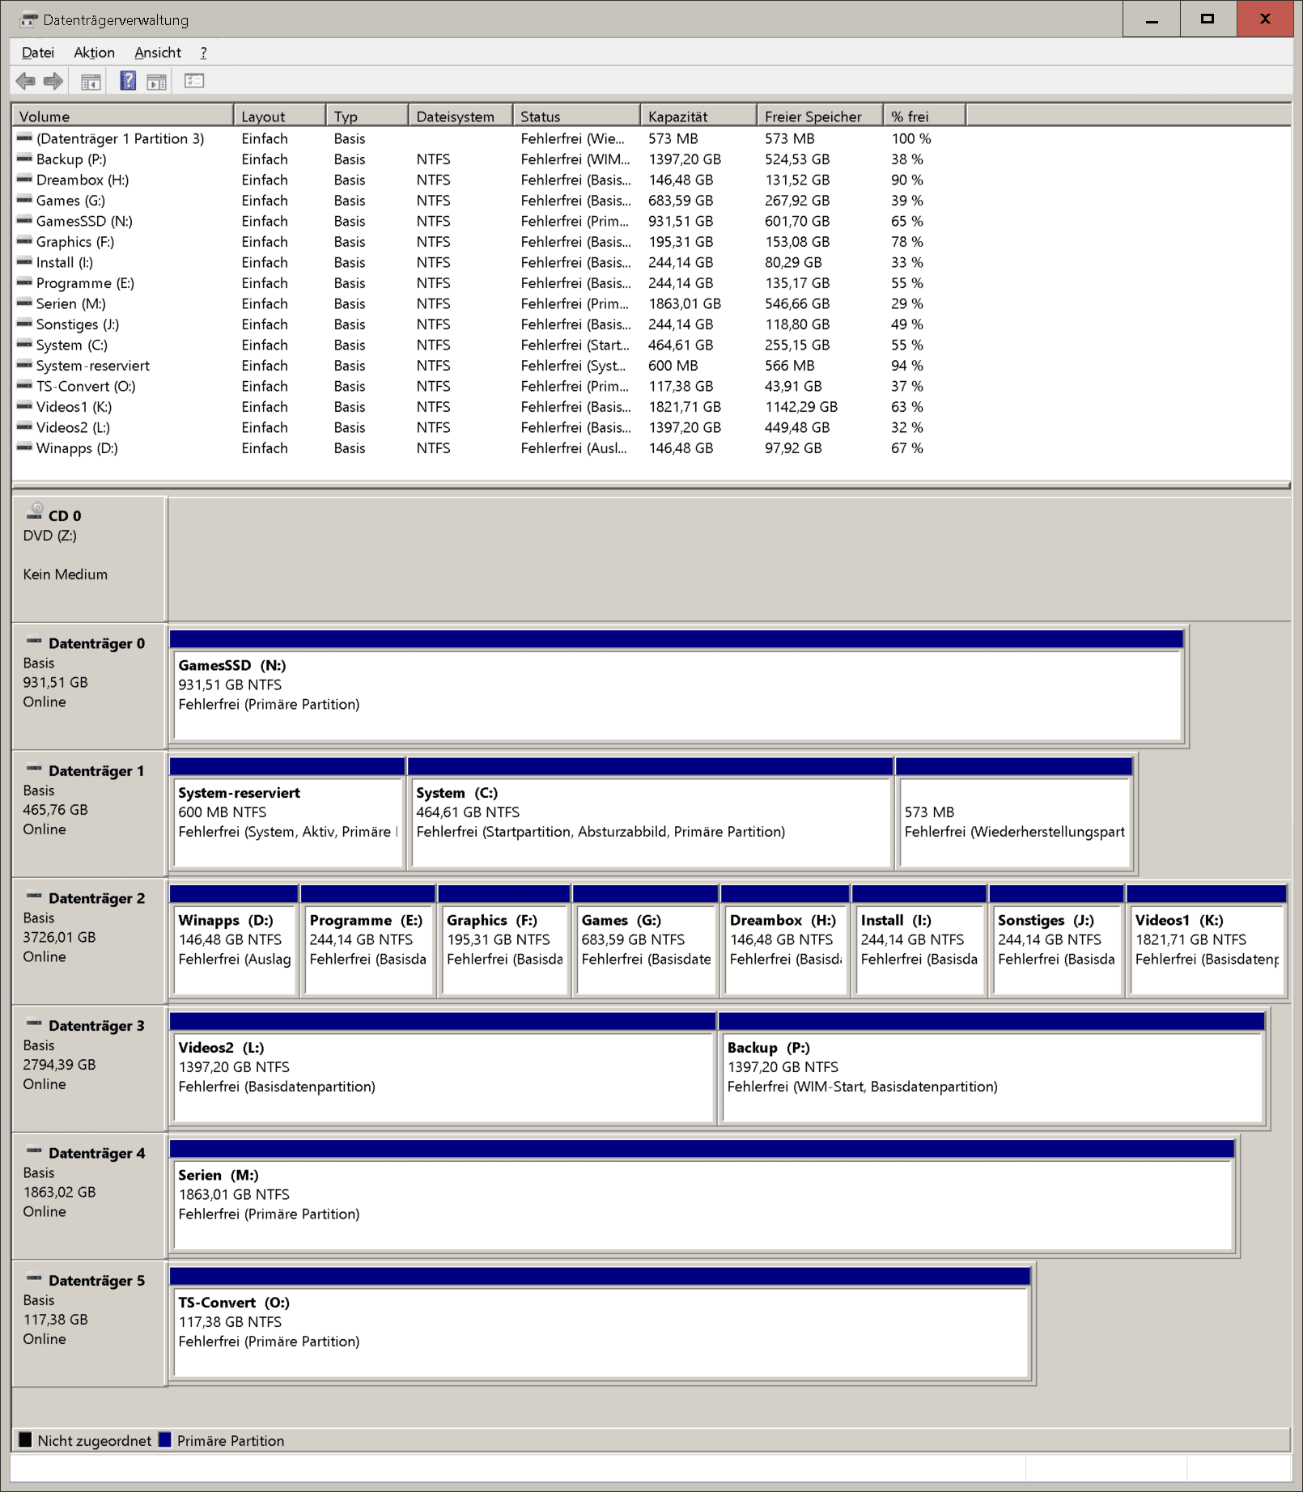Click the volume icon for Videos1 (K:) row

[25, 406]
